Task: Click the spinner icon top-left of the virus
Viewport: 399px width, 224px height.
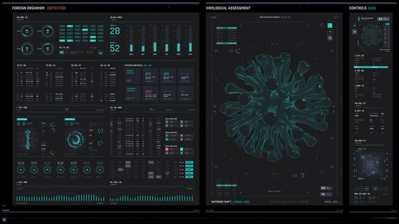Action: [x=238, y=51]
